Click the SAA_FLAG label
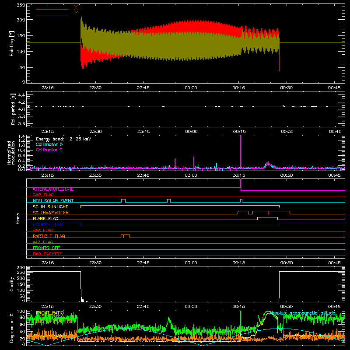Image resolution: width=350 pixels, height=350 pixels. (43, 230)
